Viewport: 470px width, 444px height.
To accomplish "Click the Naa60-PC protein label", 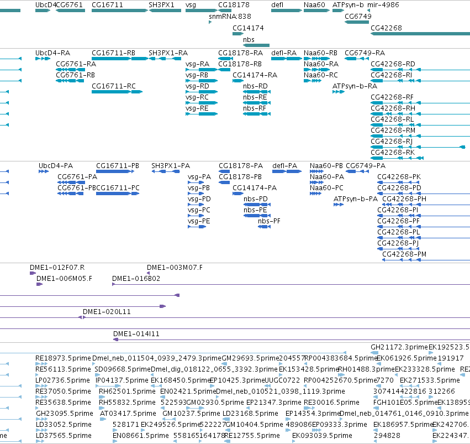I will click(x=327, y=188).
